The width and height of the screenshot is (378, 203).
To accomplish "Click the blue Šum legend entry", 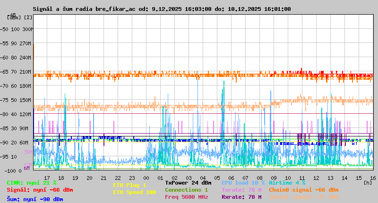I will pyautogui.click(x=34, y=199).
